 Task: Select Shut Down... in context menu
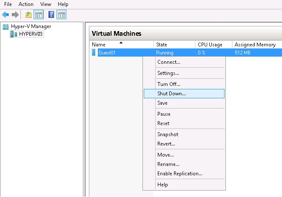[x=184, y=94]
